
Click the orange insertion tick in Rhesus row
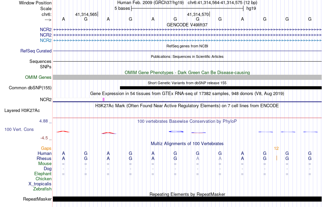[277, 158]
